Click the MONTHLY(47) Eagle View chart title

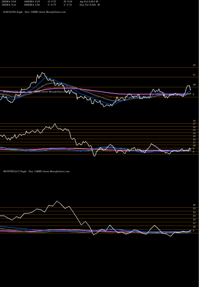coord(36,171)
